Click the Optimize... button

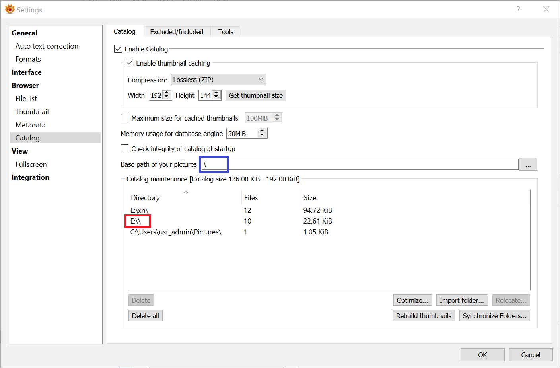tap(412, 300)
